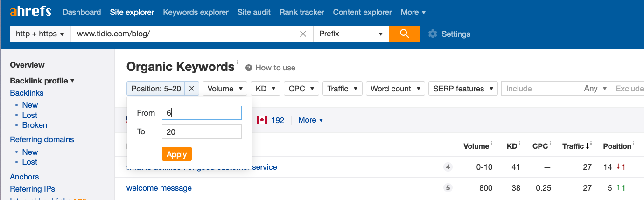Remove the Position 5–20 filter
Screen dimensions: 644x200
192,89
